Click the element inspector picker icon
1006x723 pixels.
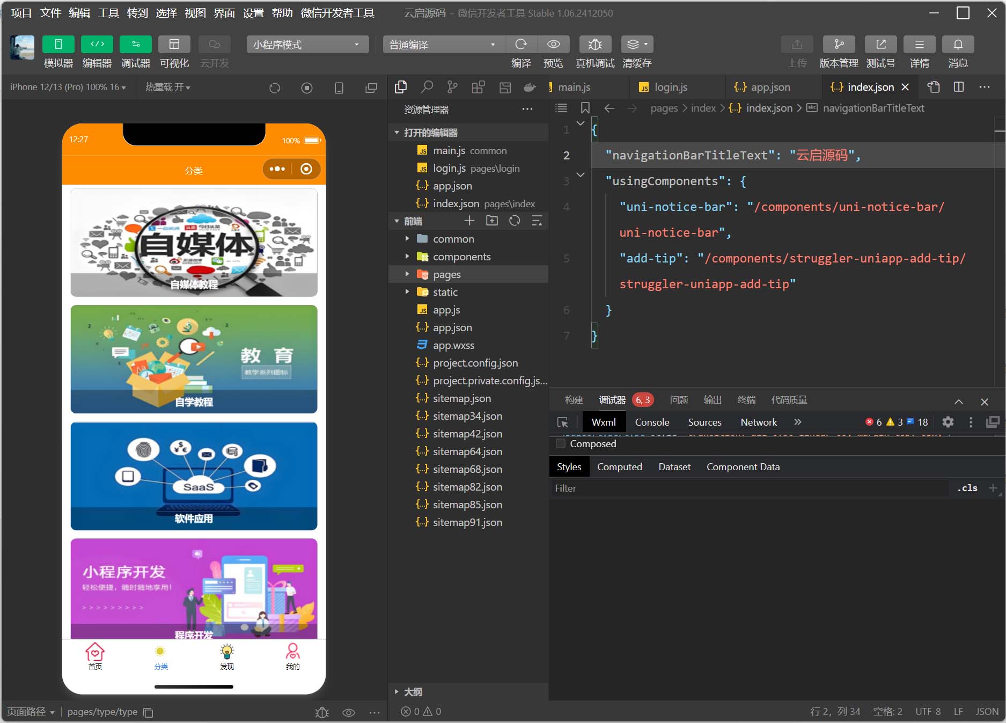pyautogui.click(x=562, y=422)
